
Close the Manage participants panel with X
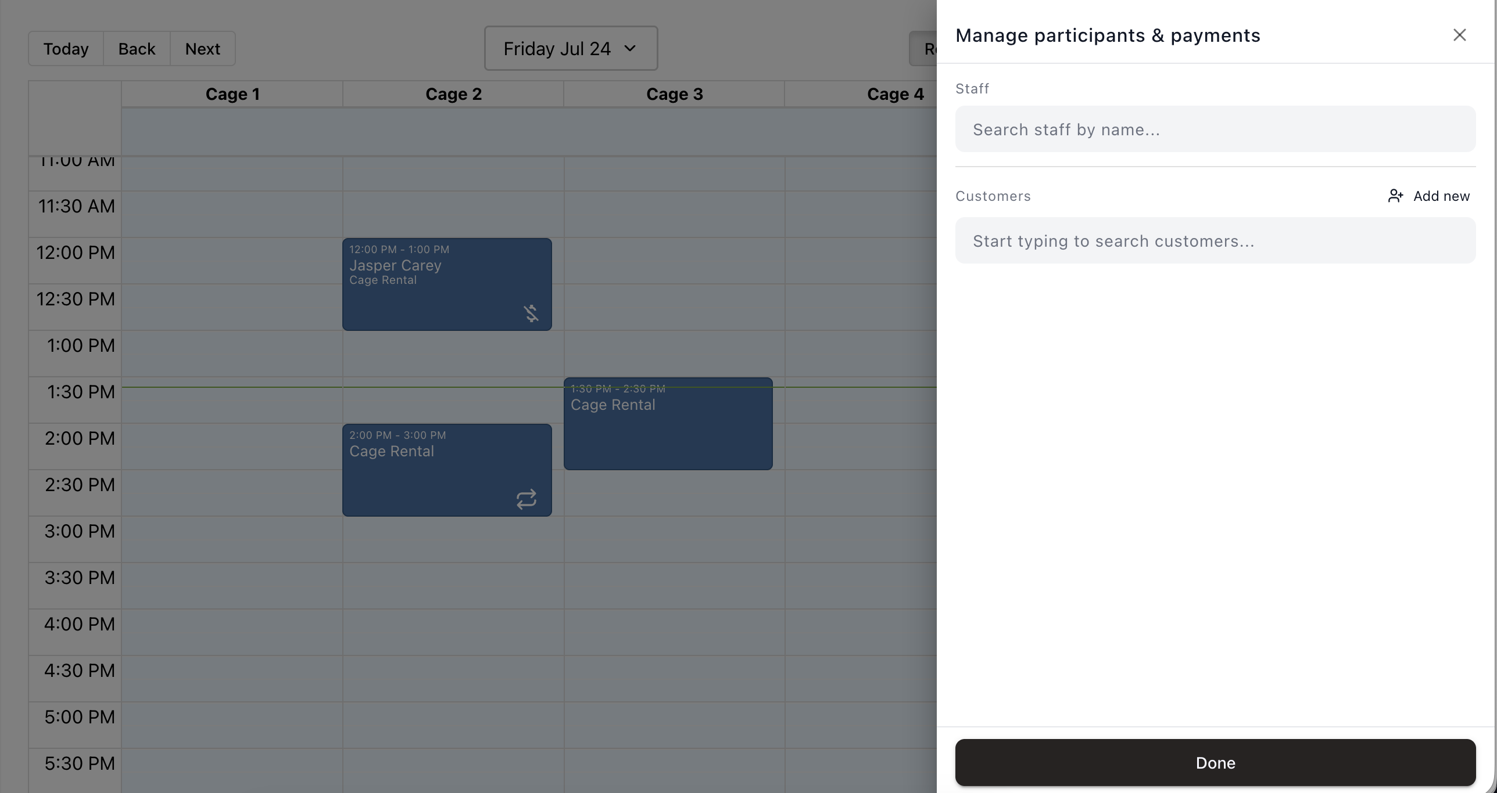click(1459, 35)
